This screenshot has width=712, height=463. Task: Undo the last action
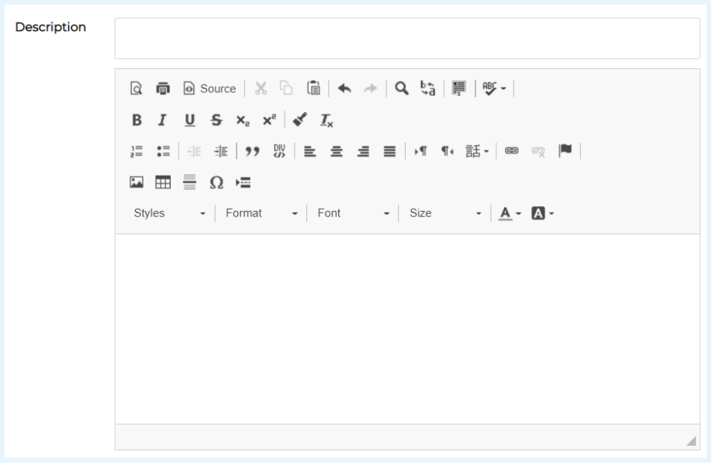click(x=344, y=88)
